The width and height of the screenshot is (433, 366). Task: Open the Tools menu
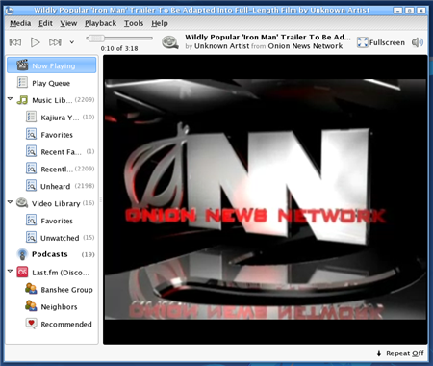(x=134, y=23)
